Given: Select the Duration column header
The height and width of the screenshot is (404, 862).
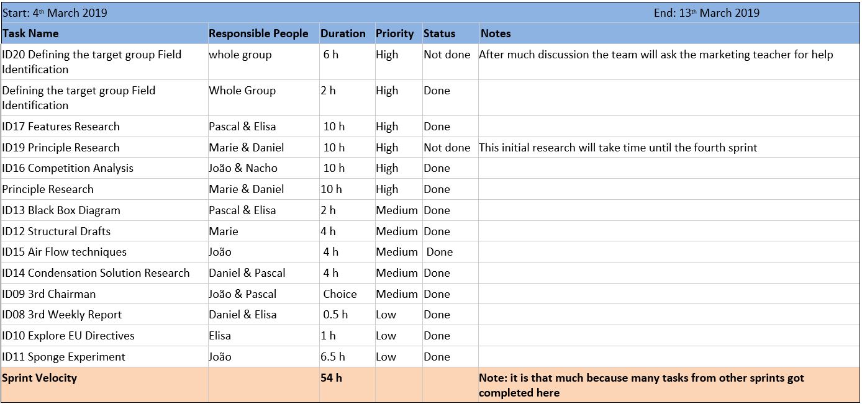Looking at the screenshot, I should pos(343,34).
